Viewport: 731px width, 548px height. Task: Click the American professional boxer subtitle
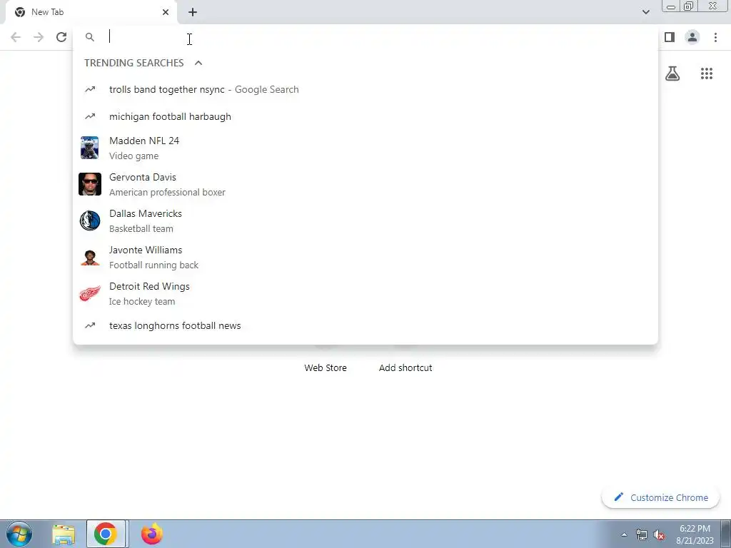click(167, 192)
